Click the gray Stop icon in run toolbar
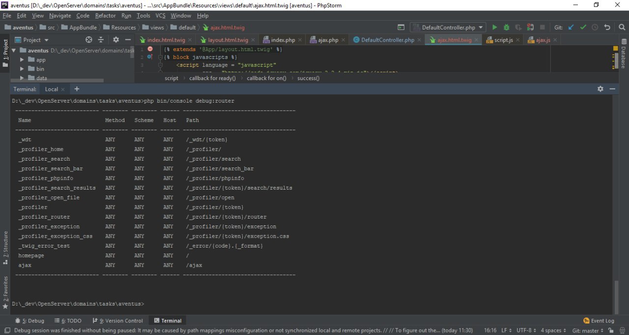This screenshot has width=629, height=335. (x=543, y=28)
